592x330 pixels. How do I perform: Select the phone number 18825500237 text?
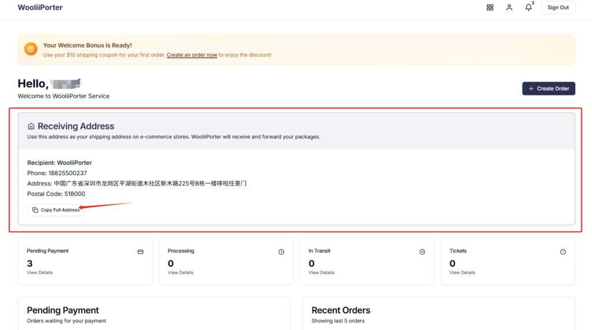68,173
